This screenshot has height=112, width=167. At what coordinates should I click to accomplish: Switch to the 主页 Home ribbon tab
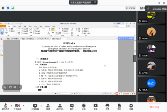(x=9, y=26)
